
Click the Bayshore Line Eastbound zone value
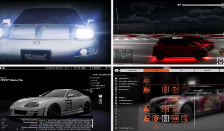pyautogui.click(x=29, y=127)
